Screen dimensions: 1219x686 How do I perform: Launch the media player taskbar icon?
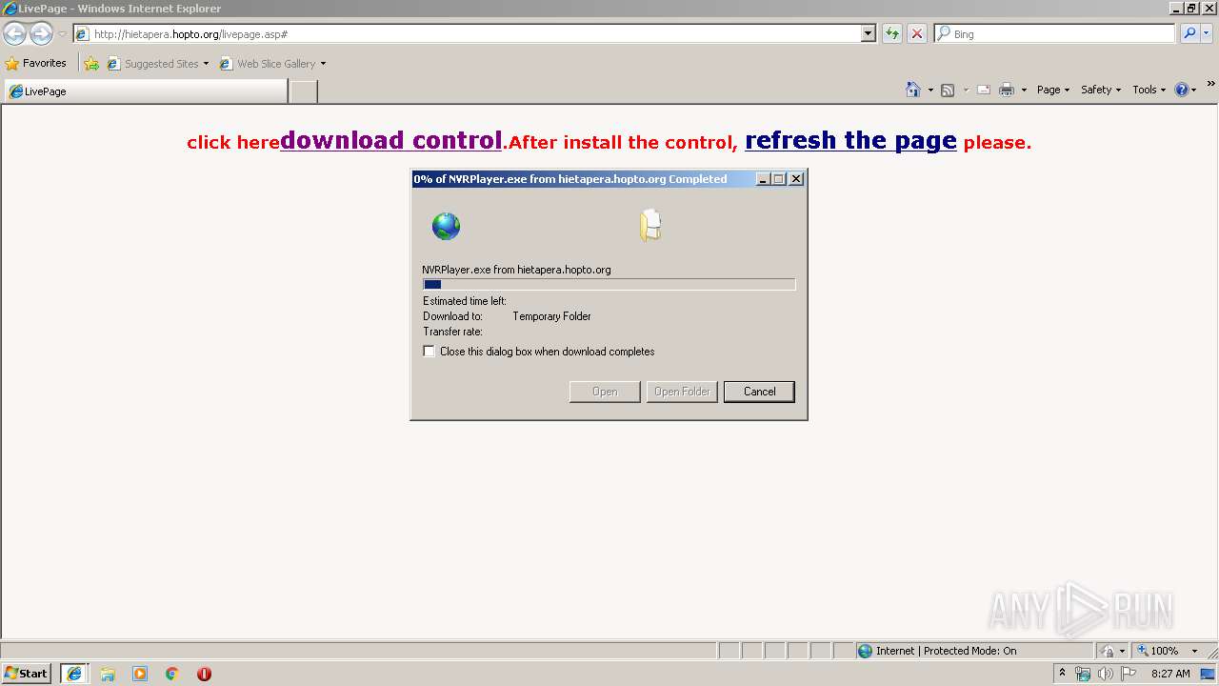pyautogui.click(x=140, y=674)
